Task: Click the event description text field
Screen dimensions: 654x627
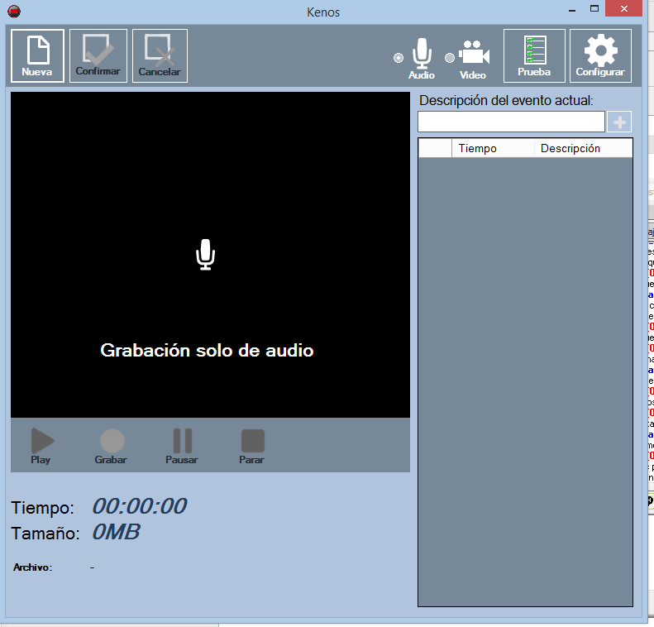Action: click(x=511, y=122)
